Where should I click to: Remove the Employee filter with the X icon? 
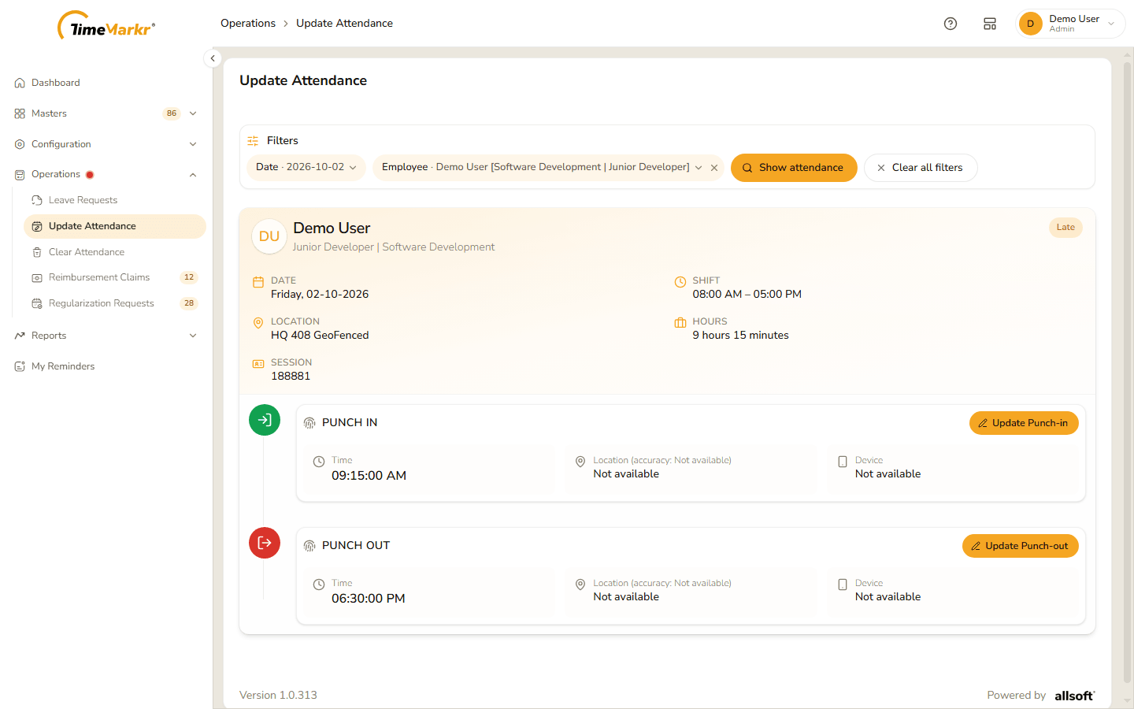714,168
